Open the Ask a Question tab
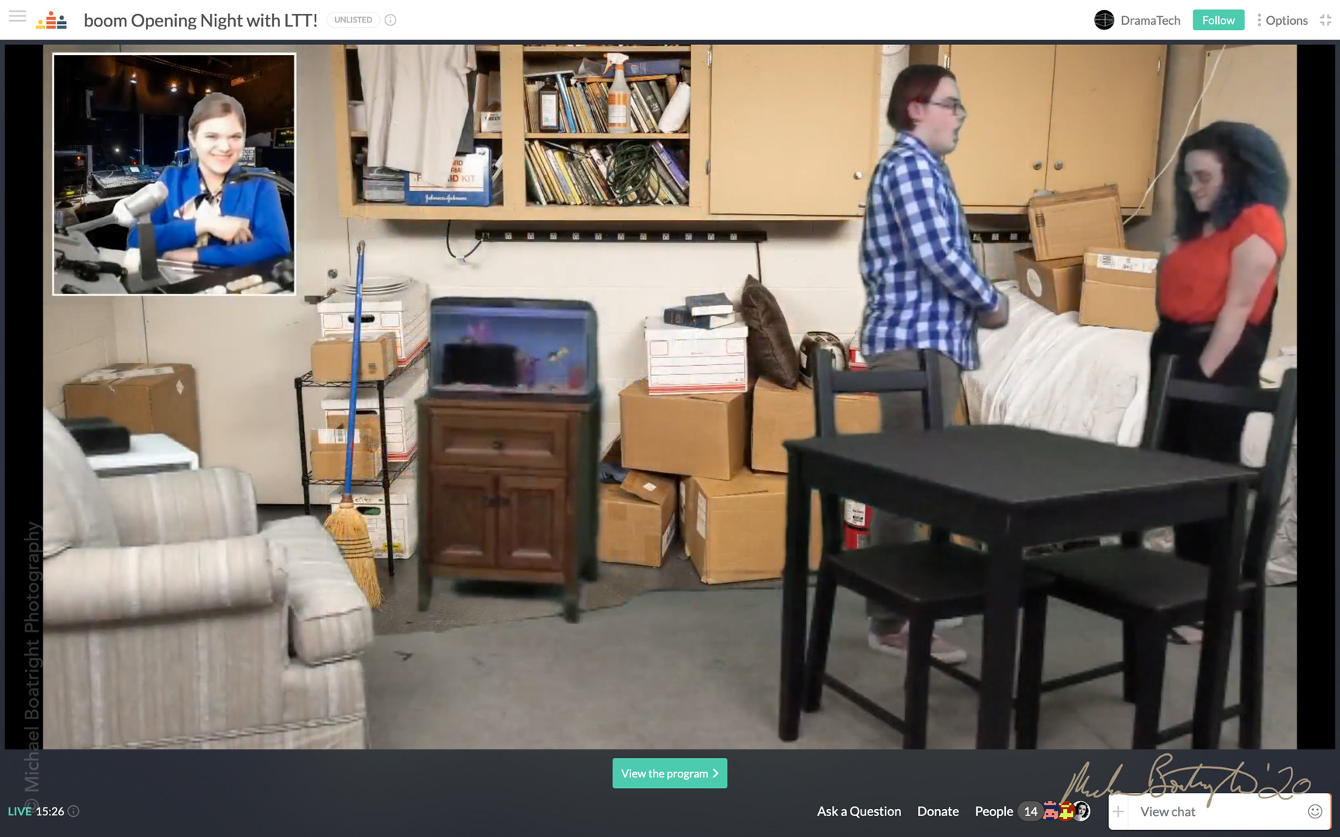The height and width of the screenshot is (837, 1340). (x=858, y=811)
